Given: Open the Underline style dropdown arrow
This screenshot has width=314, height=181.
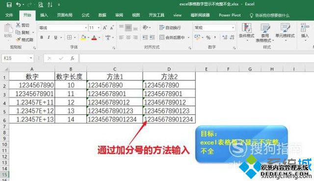Looking at the screenshot, I should point(61,37).
